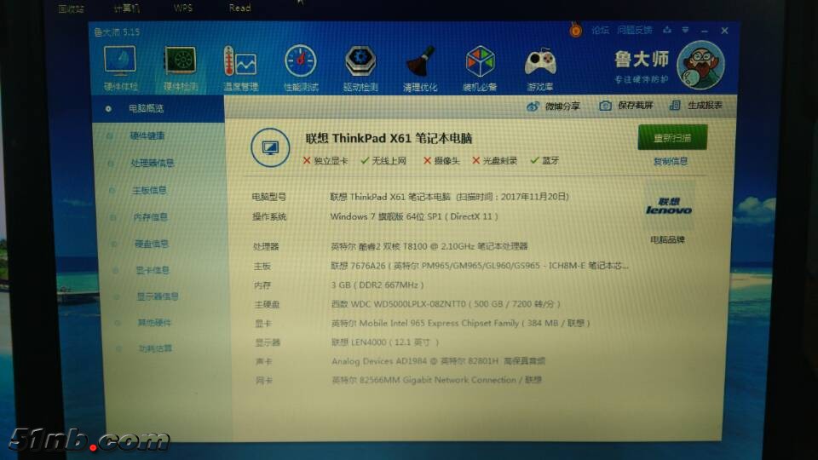Click motherboard value 联想 7676A26
818x460 pixels.
tap(480, 266)
